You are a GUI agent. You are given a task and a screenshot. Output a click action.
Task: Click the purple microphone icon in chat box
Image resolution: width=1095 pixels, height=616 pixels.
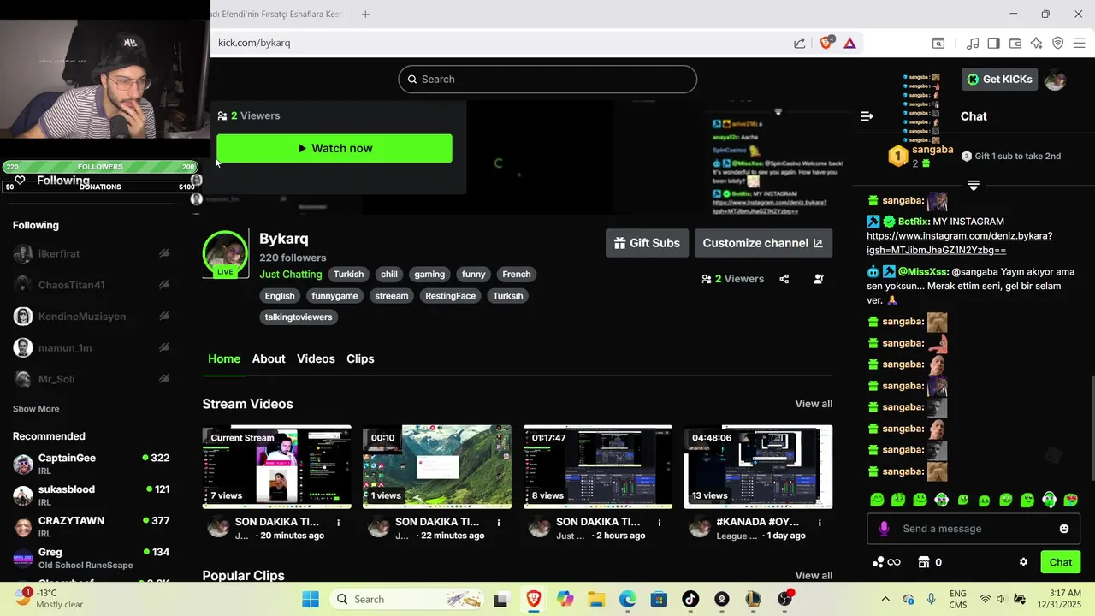(x=885, y=529)
